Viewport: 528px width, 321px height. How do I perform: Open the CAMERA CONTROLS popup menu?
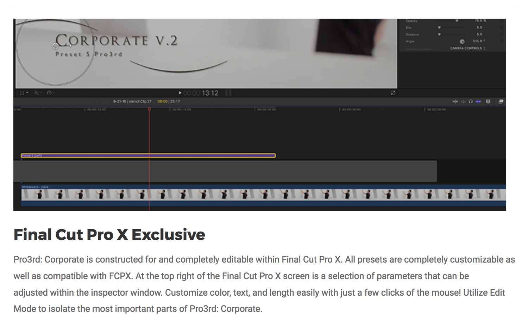(467, 48)
